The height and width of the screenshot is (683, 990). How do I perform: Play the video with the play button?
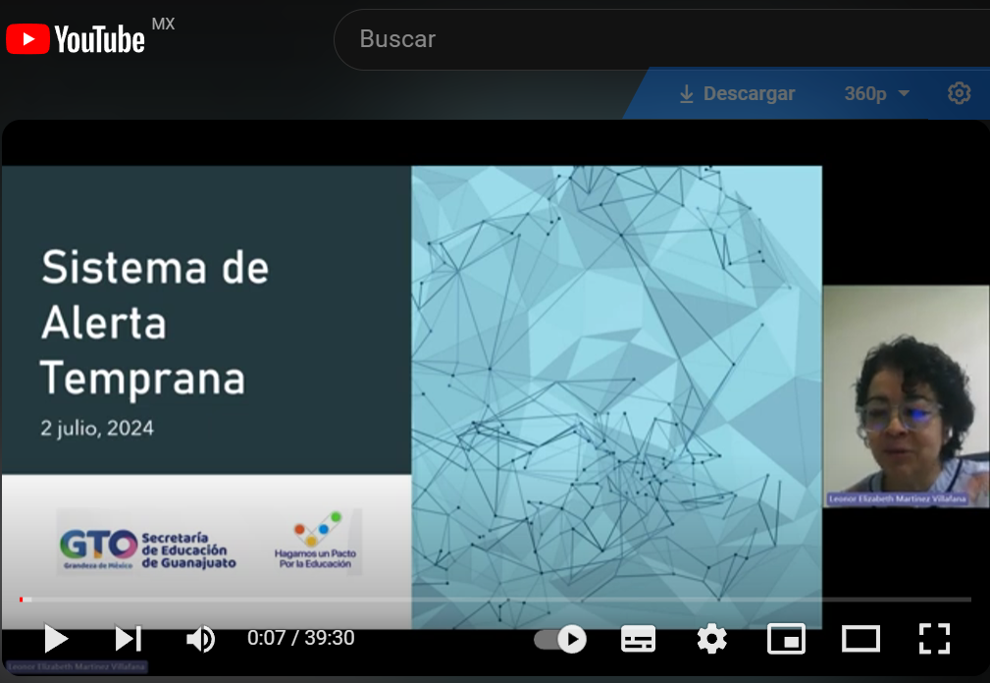[x=56, y=639]
